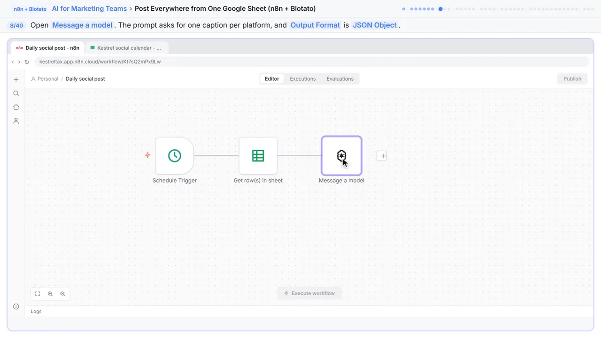Screen dimensions: 601x338
Task: Fit canvas to view icon
Action: pos(38,294)
